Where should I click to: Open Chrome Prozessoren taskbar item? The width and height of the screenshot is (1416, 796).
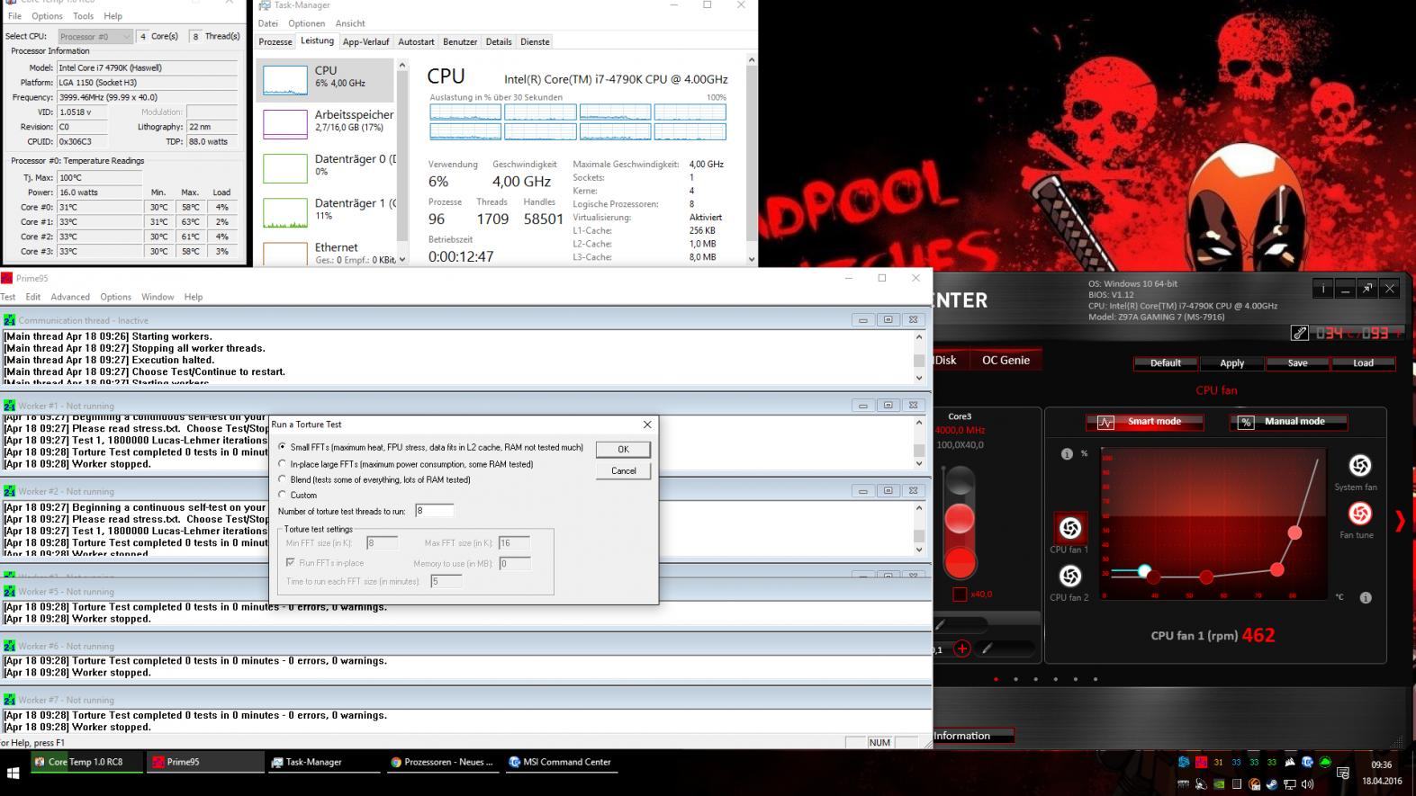click(442, 762)
